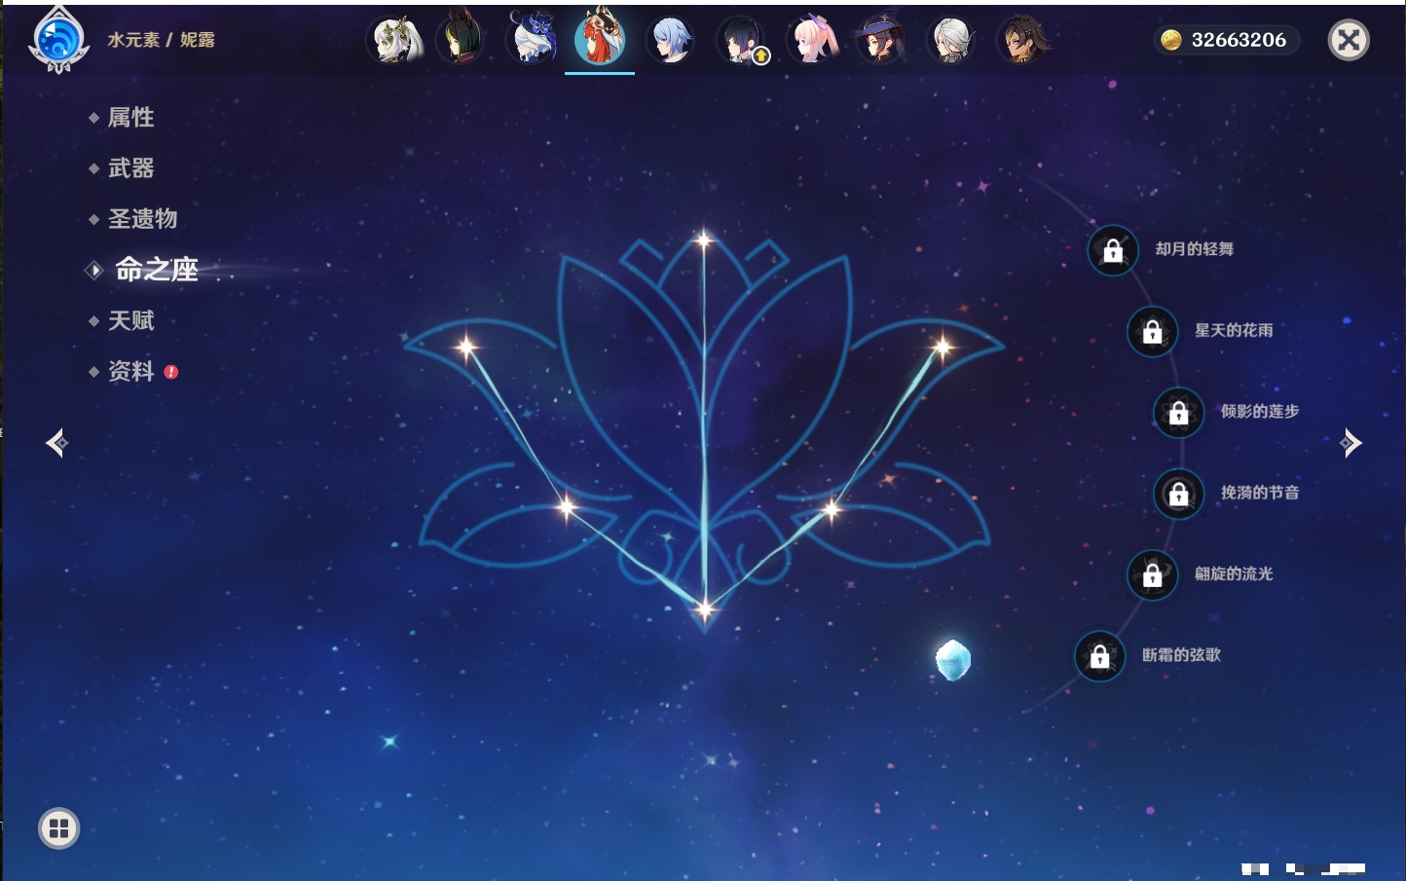Choose Furina's avatar with the blue hat

tap(533, 41)
